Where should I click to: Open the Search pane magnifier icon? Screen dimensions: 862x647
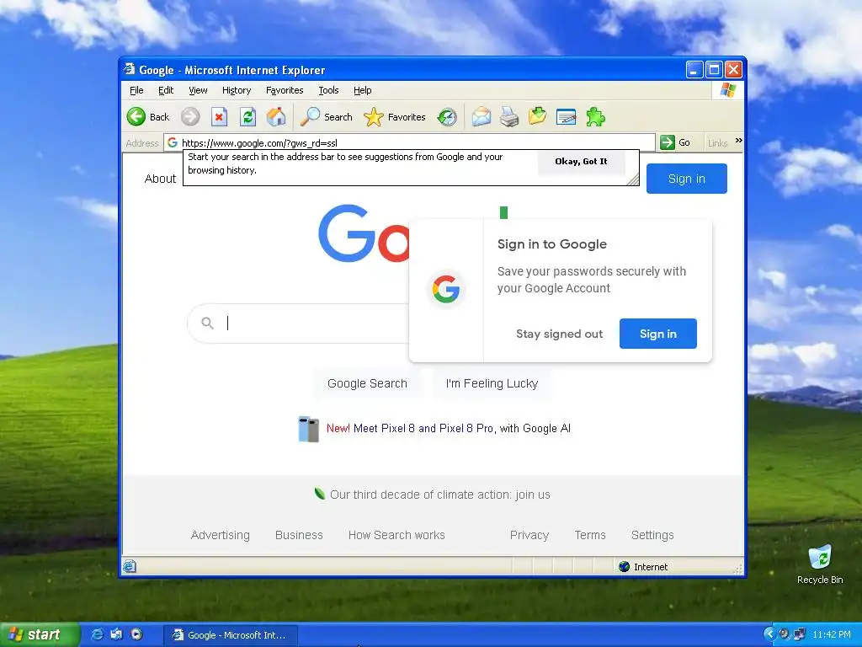(x=310, y=116)
